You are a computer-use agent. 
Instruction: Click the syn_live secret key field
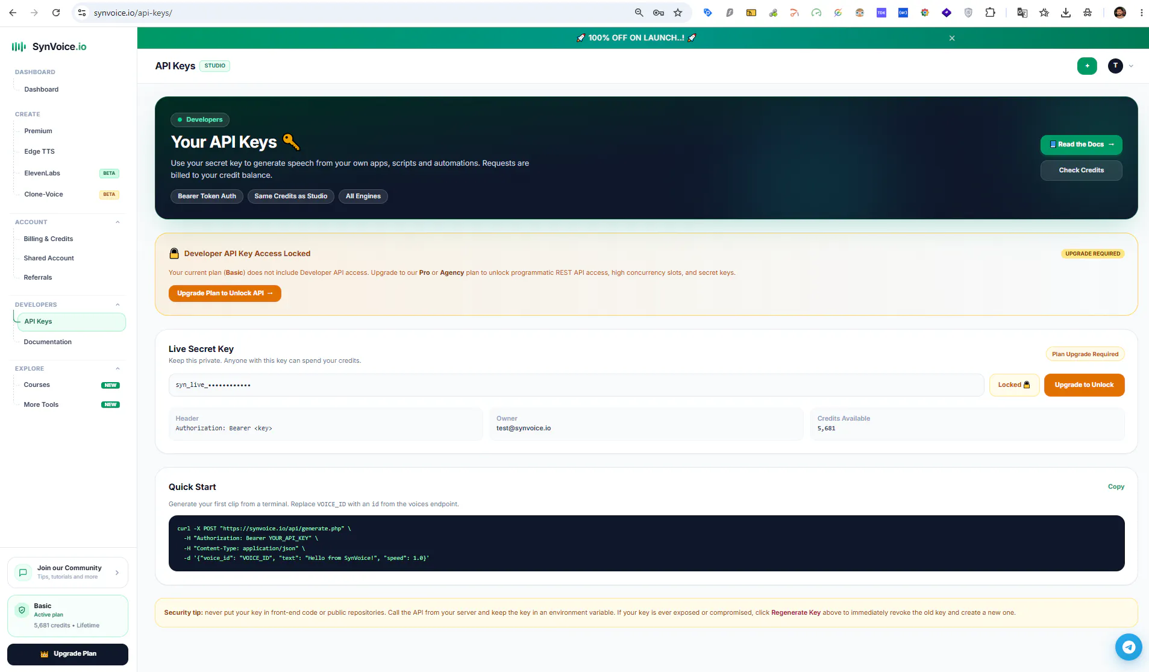tap(576, 385)
